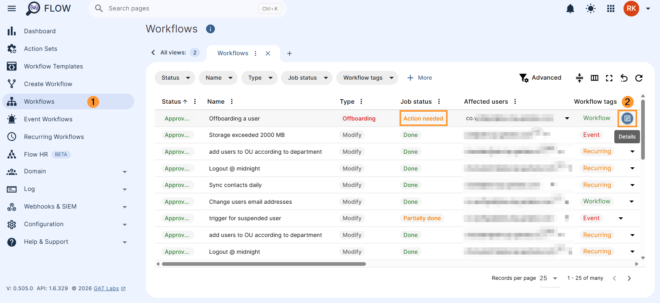Switch to the Workflows view tab
660x303 pixels.
click(x=233, y=53)
